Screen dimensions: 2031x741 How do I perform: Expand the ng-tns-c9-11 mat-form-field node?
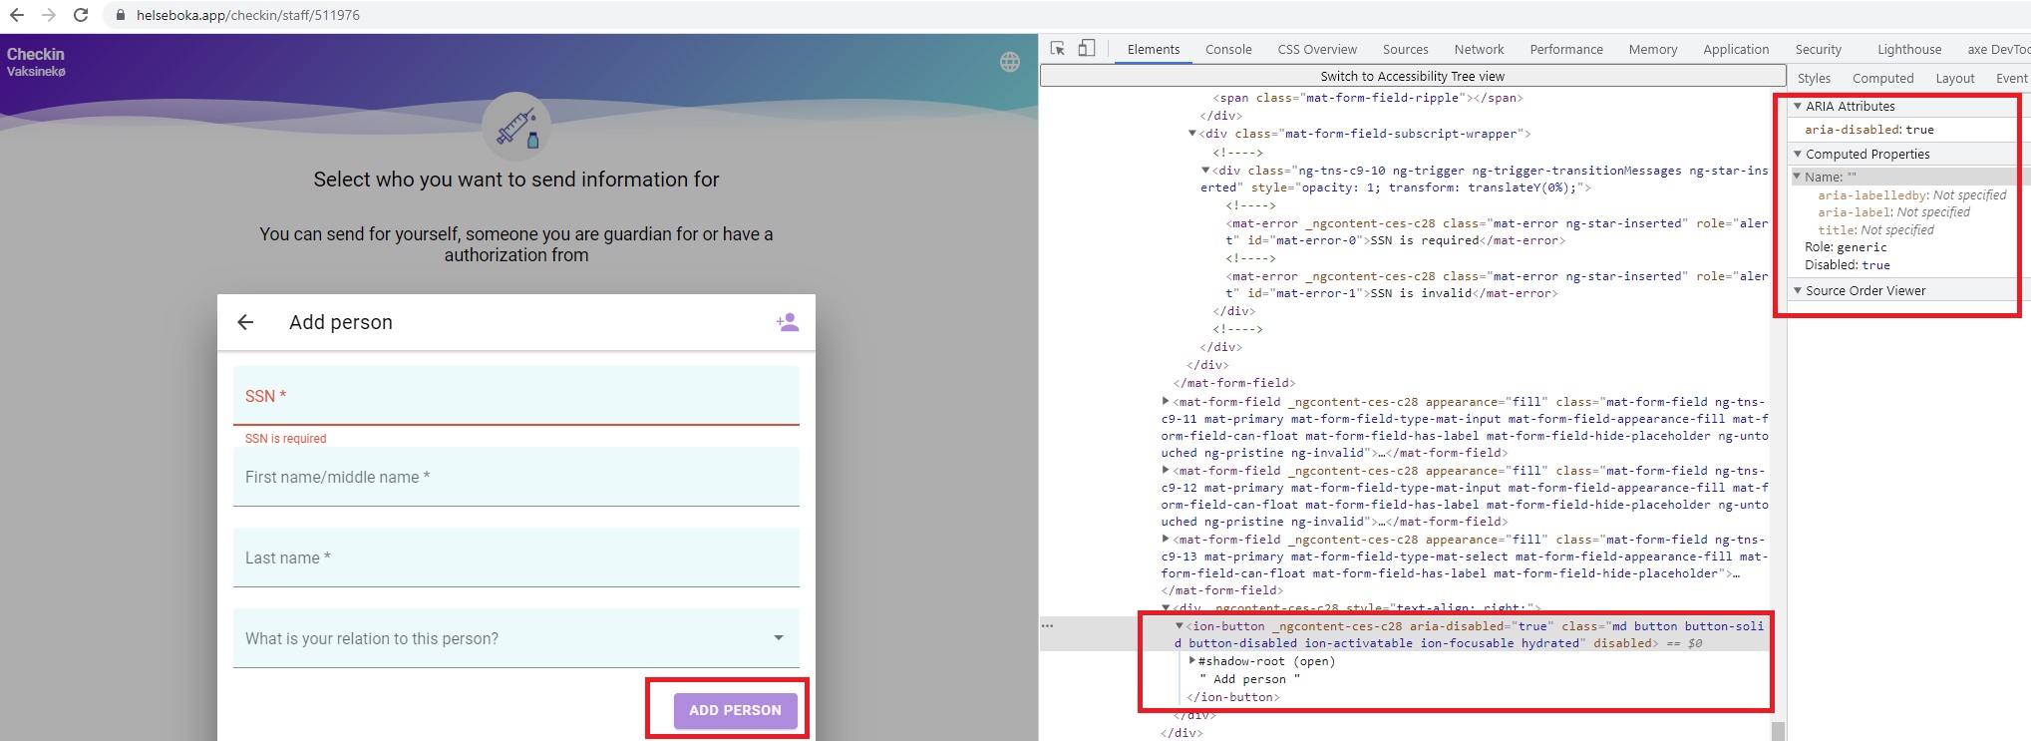(x=1166, y=402)
